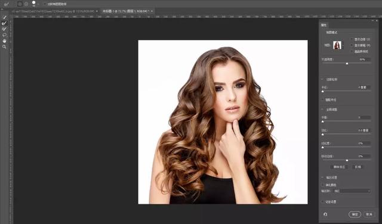Screen dimensions: 382x224
Task: Close the untitled document tab
Action: [x=152, y=11]
